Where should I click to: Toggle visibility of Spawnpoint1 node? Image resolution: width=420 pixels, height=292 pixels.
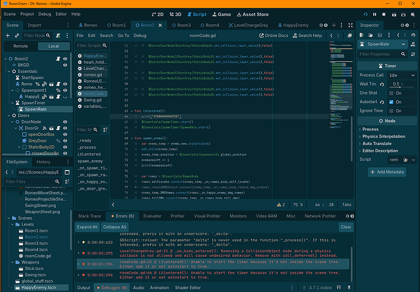[65, 90]
